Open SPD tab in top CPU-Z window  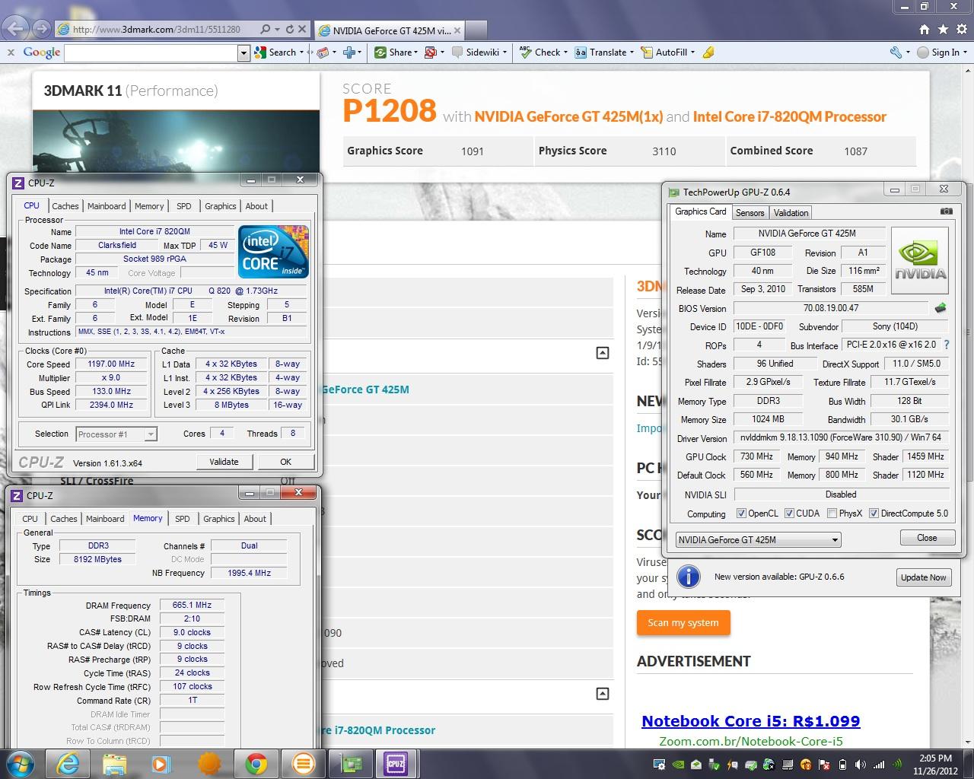click(184, 206)
